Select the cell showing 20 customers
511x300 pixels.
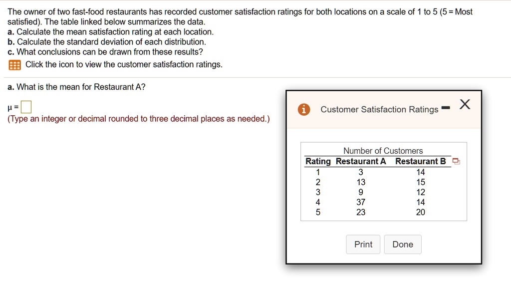tap(421, 212)
